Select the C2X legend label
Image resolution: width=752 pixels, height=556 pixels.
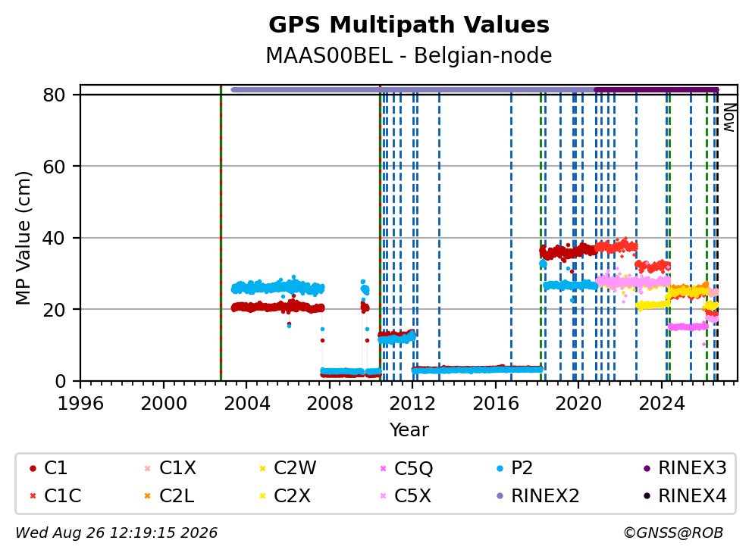click(x=292, y=495)
